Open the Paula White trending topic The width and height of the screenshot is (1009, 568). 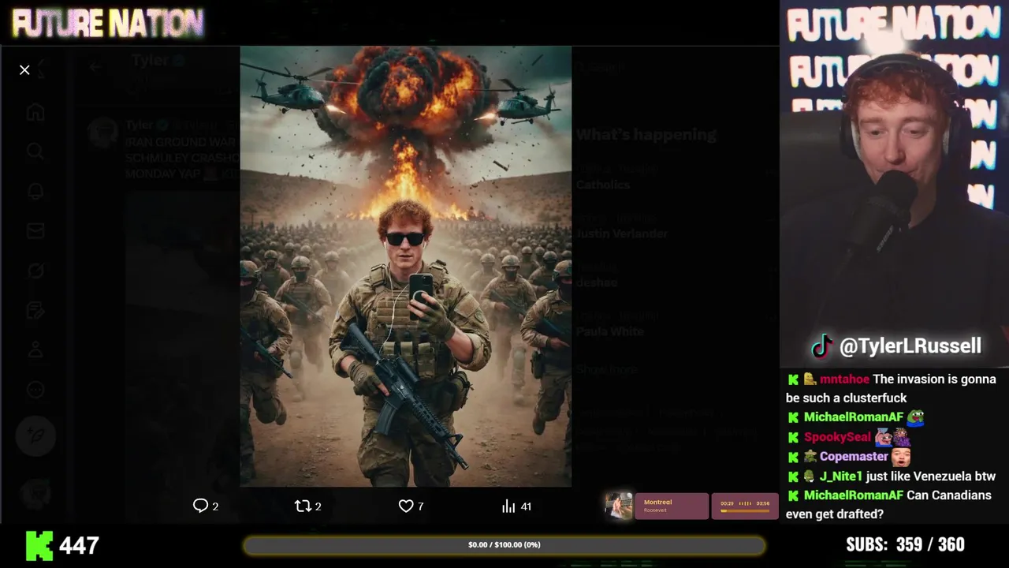coord(610,331)
